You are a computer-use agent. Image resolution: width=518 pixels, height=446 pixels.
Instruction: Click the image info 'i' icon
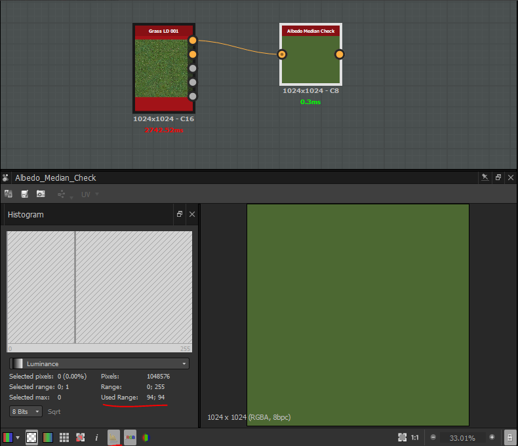point(96,437)
